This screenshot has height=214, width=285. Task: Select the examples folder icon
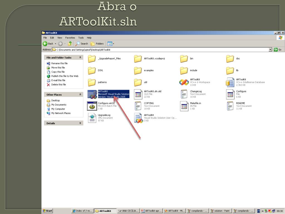pos(138,70)
